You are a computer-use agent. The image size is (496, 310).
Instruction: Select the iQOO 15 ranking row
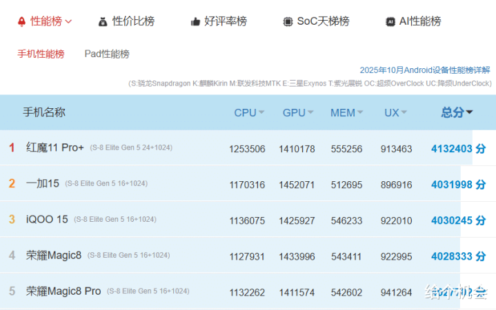click(47, 219)
